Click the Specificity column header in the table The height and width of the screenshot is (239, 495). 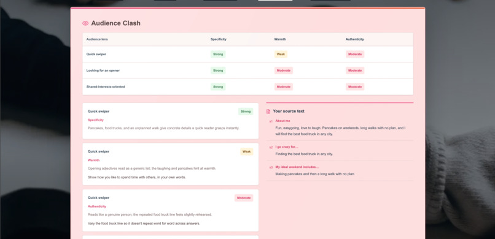click(x=219, y=39)
